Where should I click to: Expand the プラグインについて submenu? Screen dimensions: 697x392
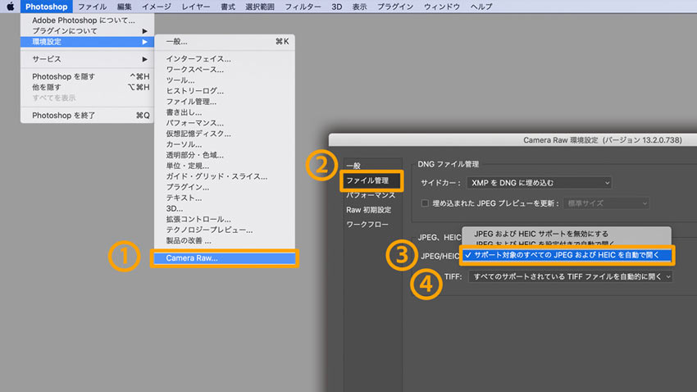(x=87, y=31)
